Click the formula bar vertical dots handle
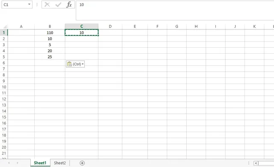Screen dimensions: 274x167 [37, 5]
